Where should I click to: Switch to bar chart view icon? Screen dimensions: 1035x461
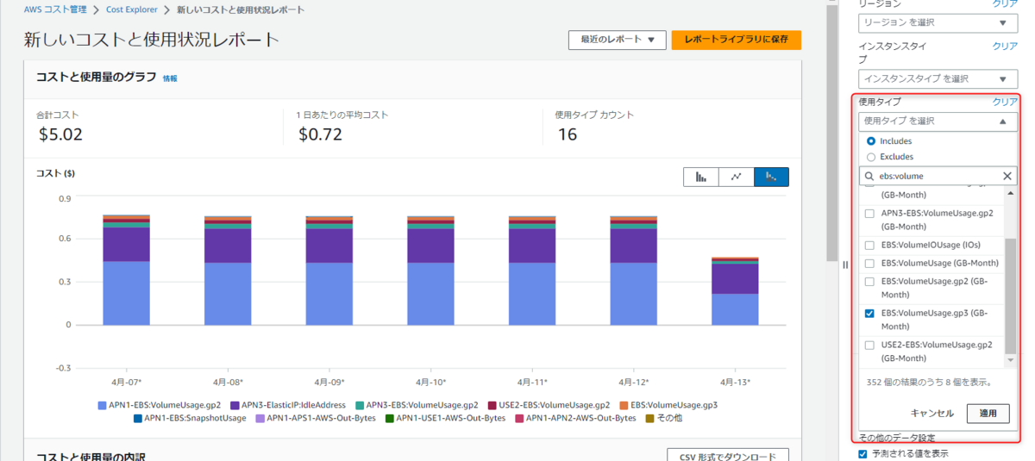coord(701,177)
